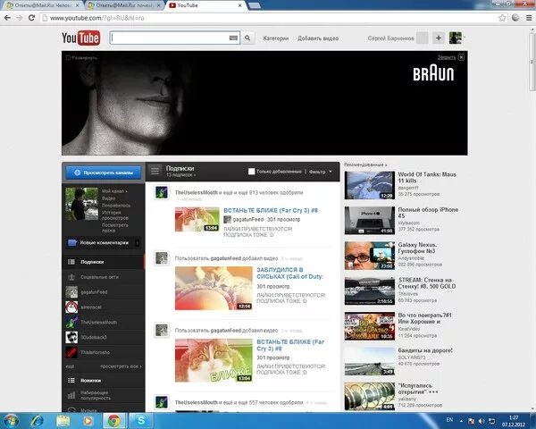This screenshot has height=429, width=536.
Task: Open Skype from the taskbar
Action: tap(141, 420)
